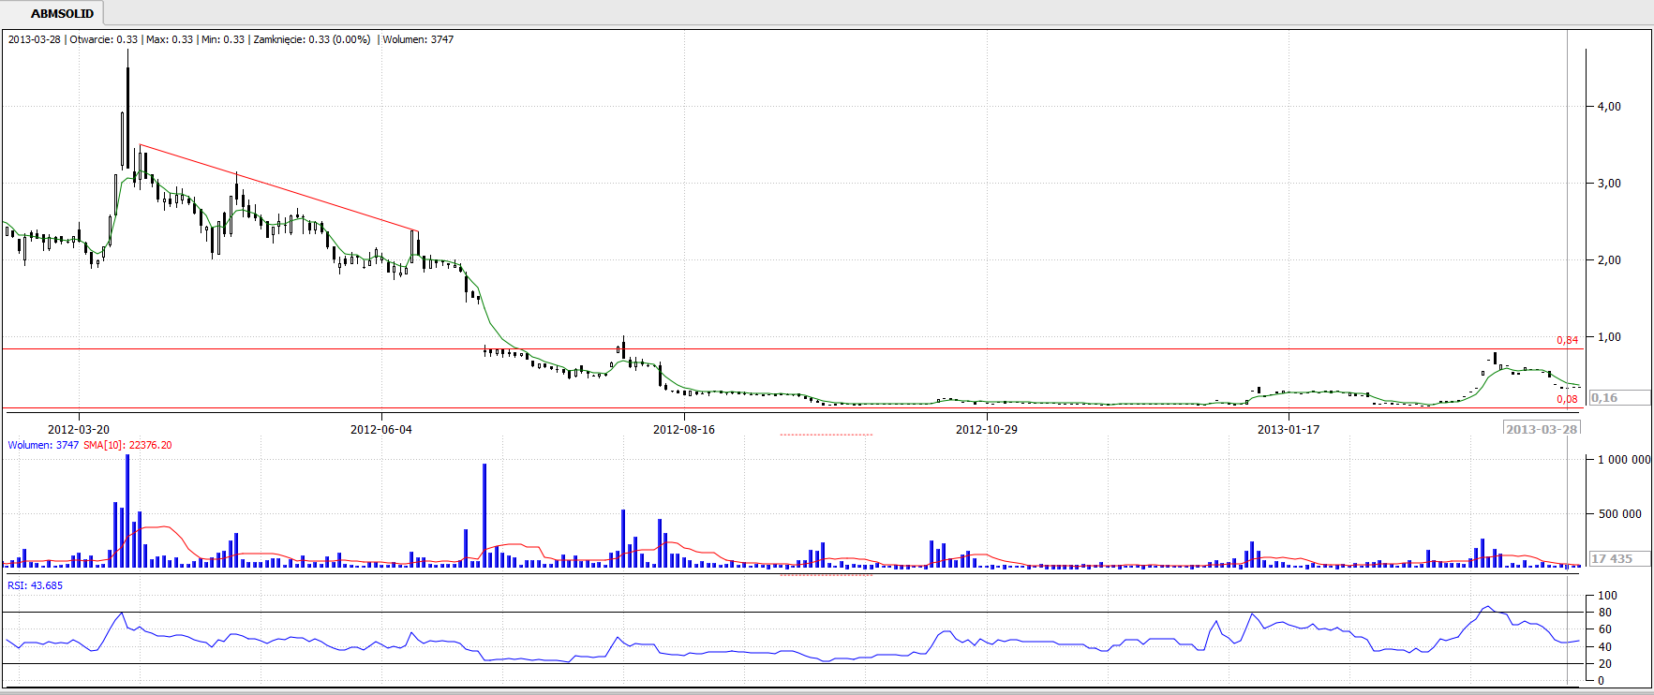
Task: Click the red 0,84 level label
Action: click(1568, 340)
